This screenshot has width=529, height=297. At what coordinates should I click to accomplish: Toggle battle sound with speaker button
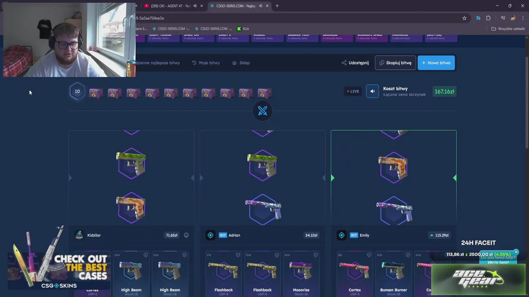pyautogui.click(x=372, y=91)
